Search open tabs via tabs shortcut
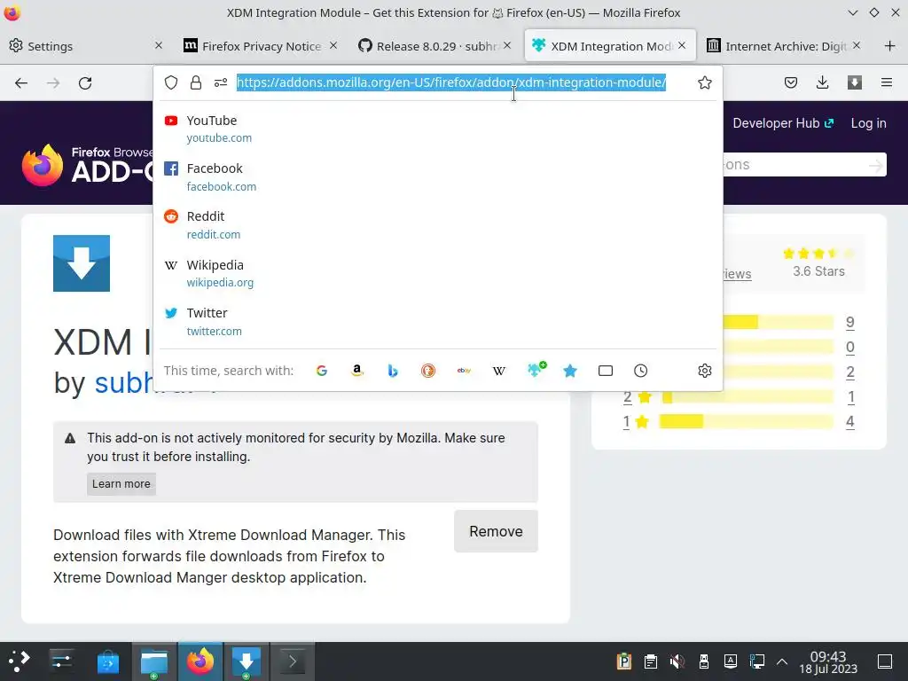 coord(606,371)
